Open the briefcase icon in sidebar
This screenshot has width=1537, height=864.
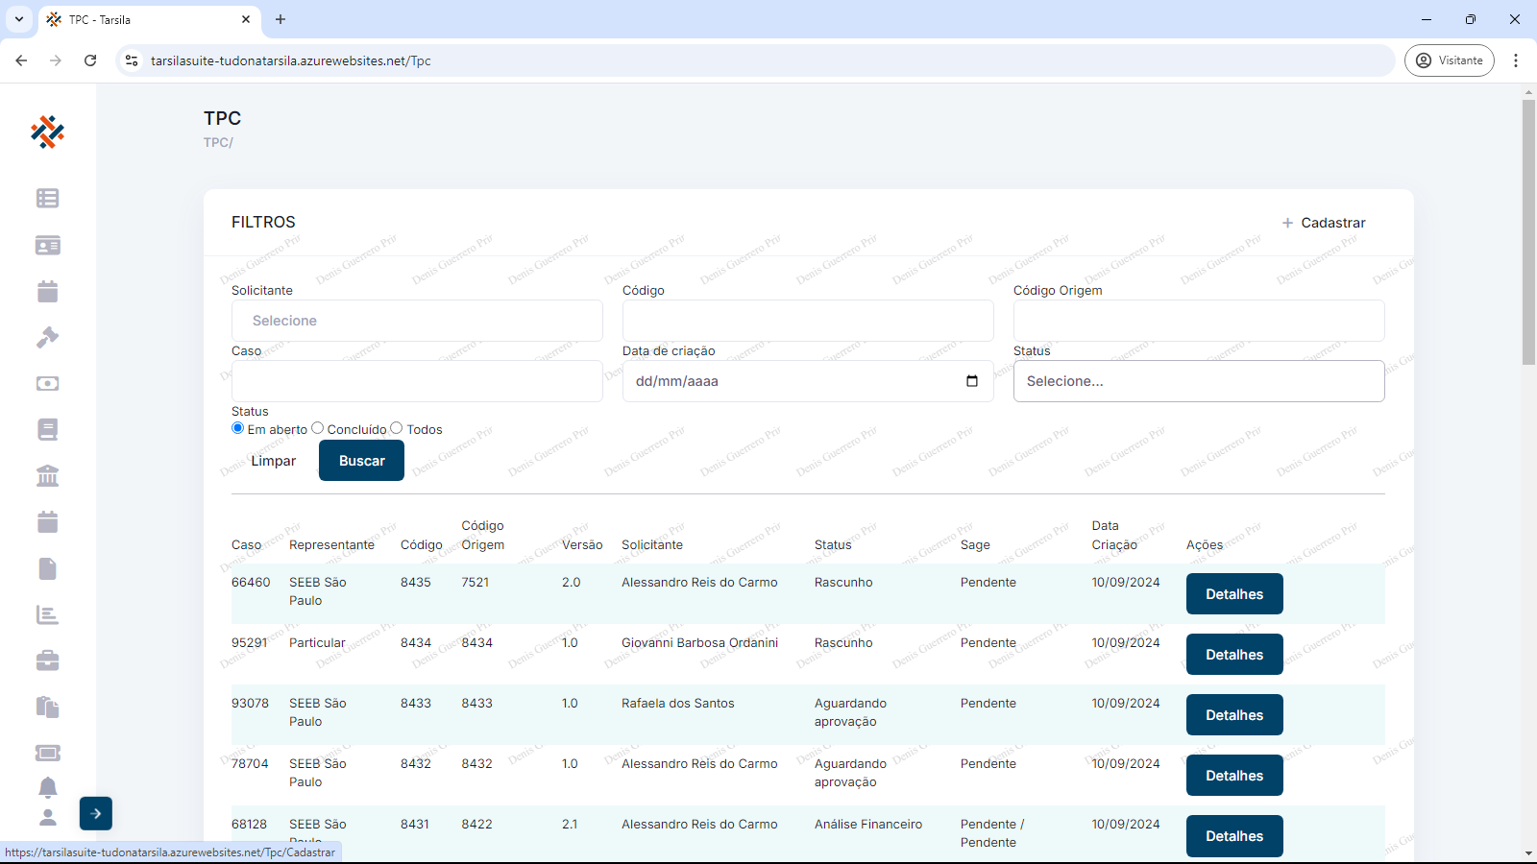[47, 660]
